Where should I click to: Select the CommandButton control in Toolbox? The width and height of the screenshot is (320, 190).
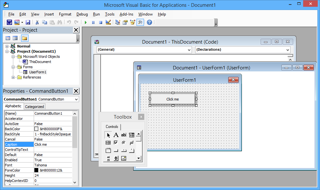[x=116, y=151]
